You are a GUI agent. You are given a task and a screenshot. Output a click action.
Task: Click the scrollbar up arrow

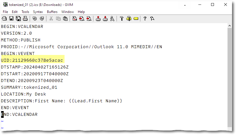pyautogui.click(x=229, y=26)
